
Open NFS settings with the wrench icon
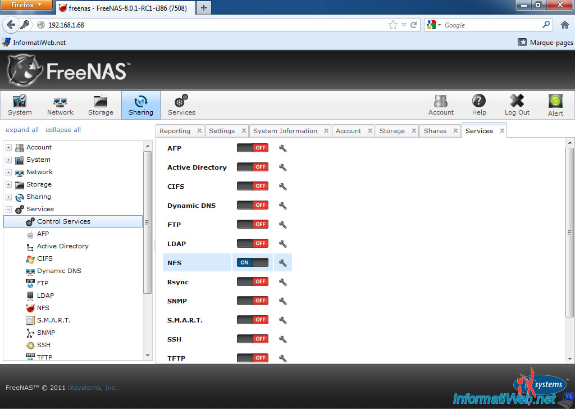point(283,262)
